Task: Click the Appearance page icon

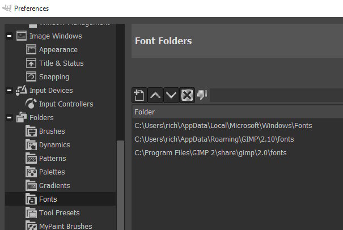Action: coord(31,49)
